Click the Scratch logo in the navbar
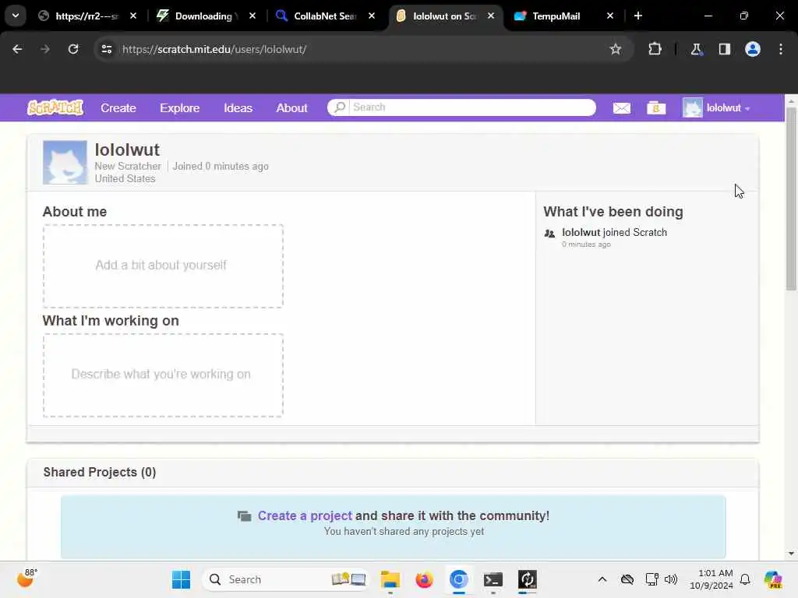Screen dimensions: 798x598 55,107
